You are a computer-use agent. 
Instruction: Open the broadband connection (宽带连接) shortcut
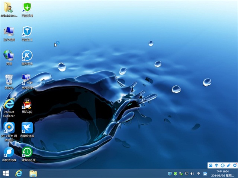[x=27, y=80]
